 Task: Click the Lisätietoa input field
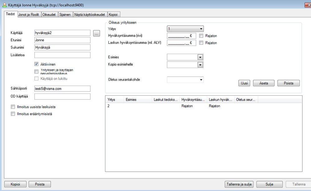[x=62, y=55]
